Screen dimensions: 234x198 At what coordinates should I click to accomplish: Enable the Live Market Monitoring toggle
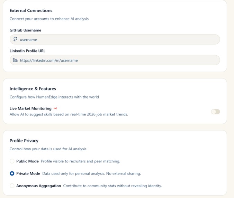click(x=215, y=112)
